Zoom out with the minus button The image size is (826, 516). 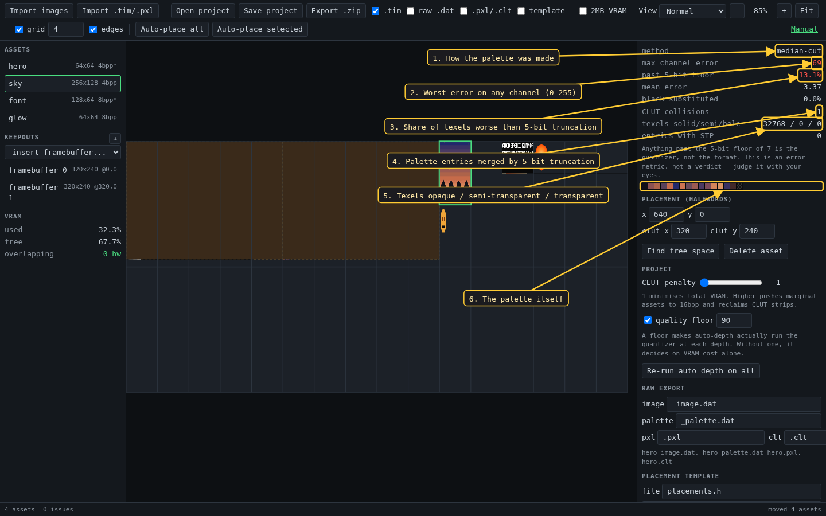coord(737,11)
